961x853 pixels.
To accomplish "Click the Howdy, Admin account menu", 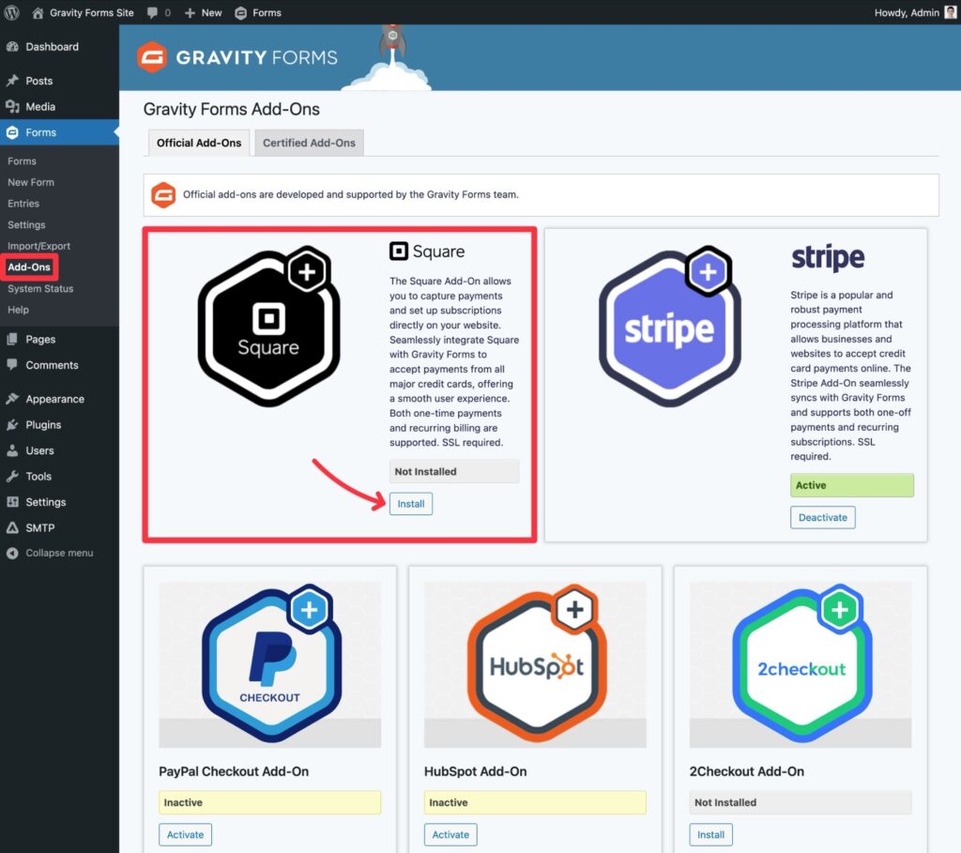I will click(907, 12).
